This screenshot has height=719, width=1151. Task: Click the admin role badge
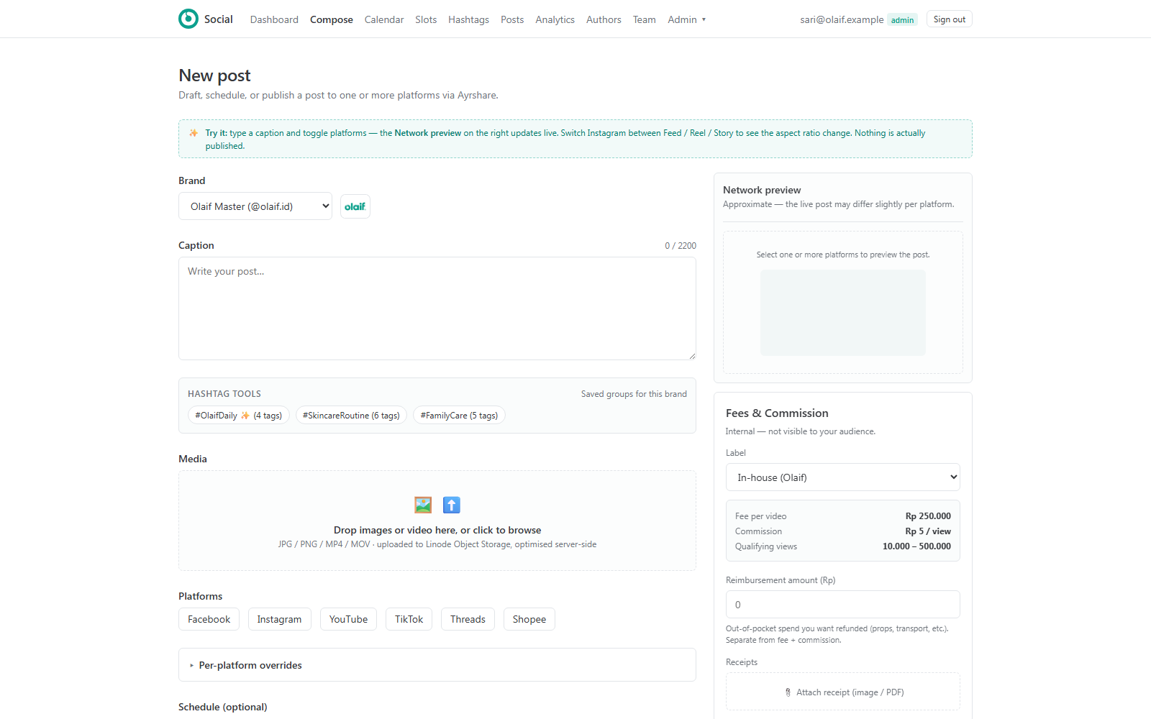tap(902, 20)
